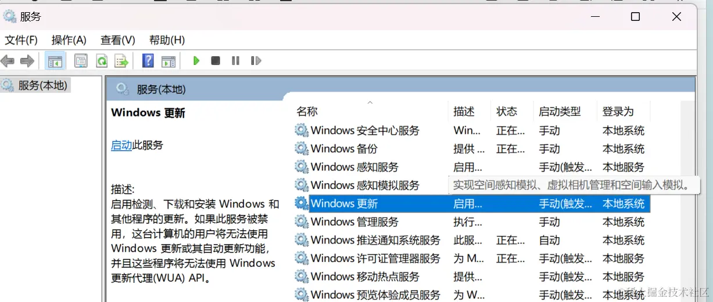Viewport: 713px width, 302px height.
Task: Select the Windows 预览体验成员服务 name
Action: pyautogui.click(x=375, y=294)
